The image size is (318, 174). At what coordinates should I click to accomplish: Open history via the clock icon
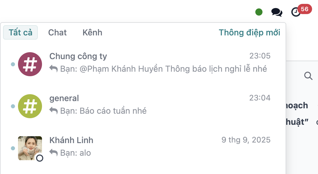295,13
